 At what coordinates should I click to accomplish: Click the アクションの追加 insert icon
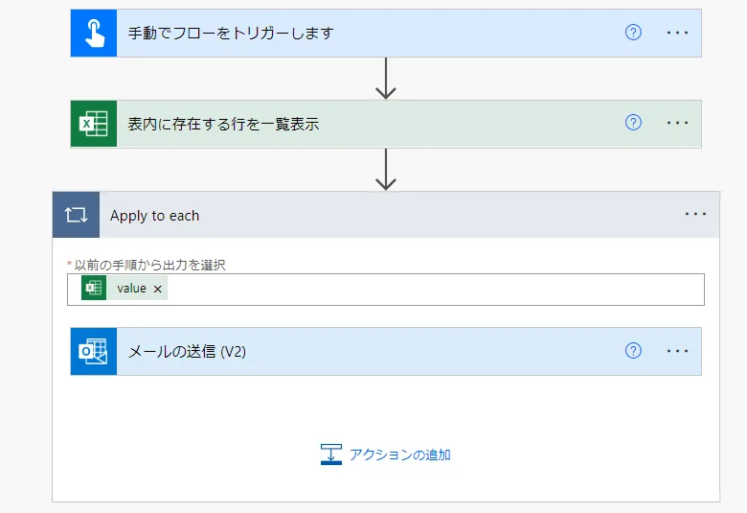331,455
